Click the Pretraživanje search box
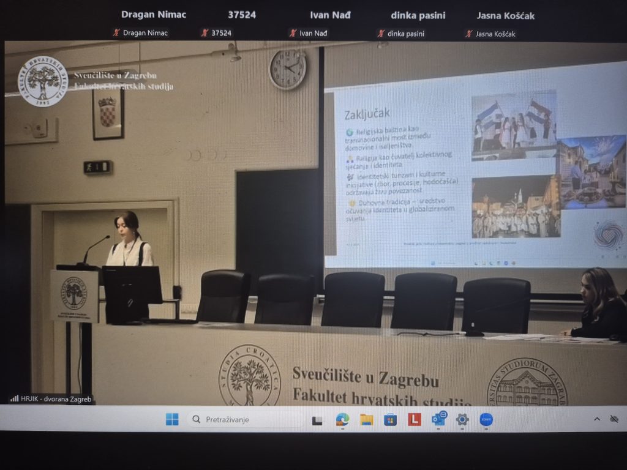 pos(245,420)
